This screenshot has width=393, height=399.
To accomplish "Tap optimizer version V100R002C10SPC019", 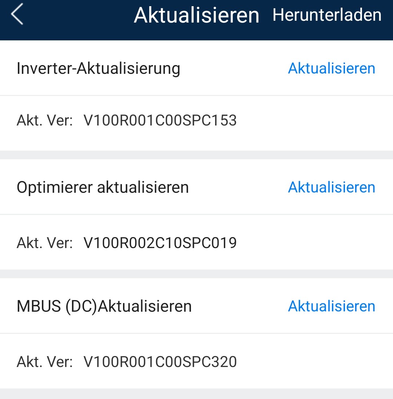I will pyautogui.click(x=160, y=243).
